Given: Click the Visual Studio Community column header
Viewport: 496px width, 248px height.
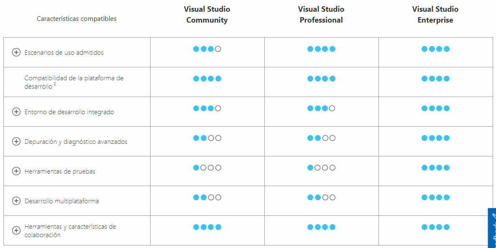Looking at the screenshot, I should pos(207,15).
